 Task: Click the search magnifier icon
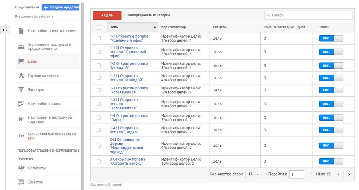(268, 15)
